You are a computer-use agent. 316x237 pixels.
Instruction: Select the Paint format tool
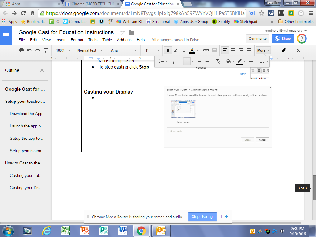point(46,50)
